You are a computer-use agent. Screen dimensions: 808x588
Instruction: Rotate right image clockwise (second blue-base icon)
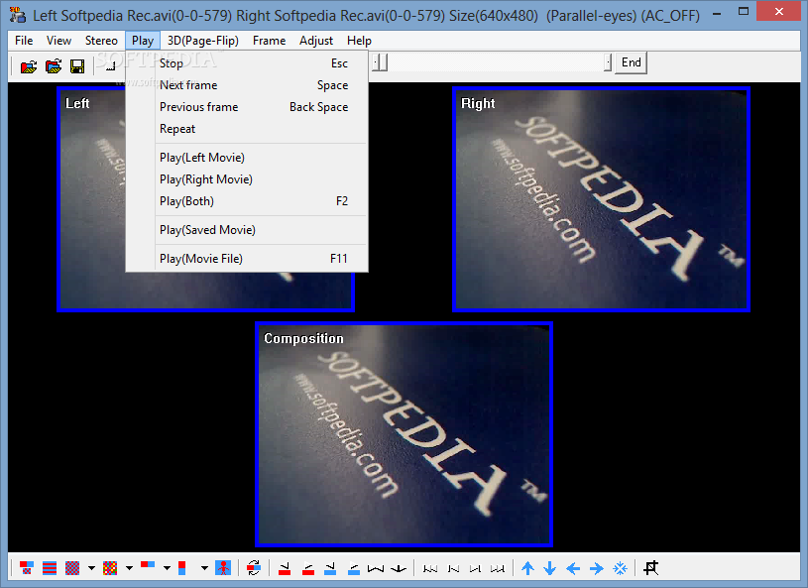point(354,568)
